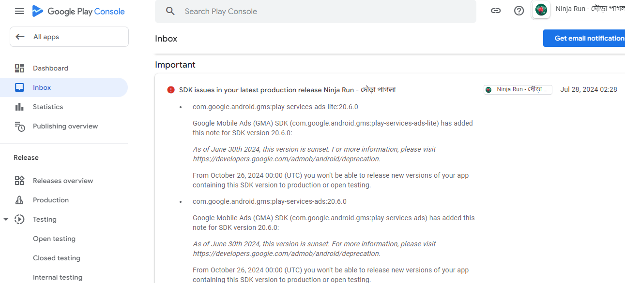Click the back arrow beside All apps

coord(20,37)
